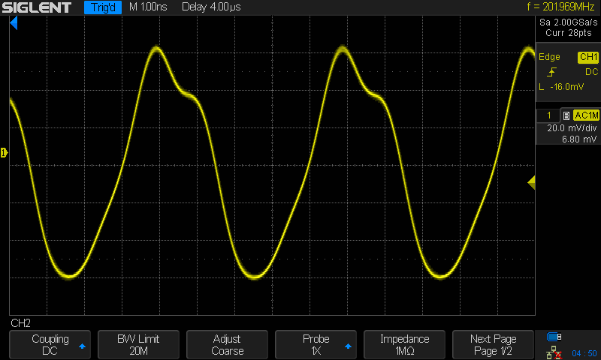The width and height of the screenshot is (601, 360).
Task: Toggle Impedance 1MΩ softkey
Action: click(x=404, y=345)
